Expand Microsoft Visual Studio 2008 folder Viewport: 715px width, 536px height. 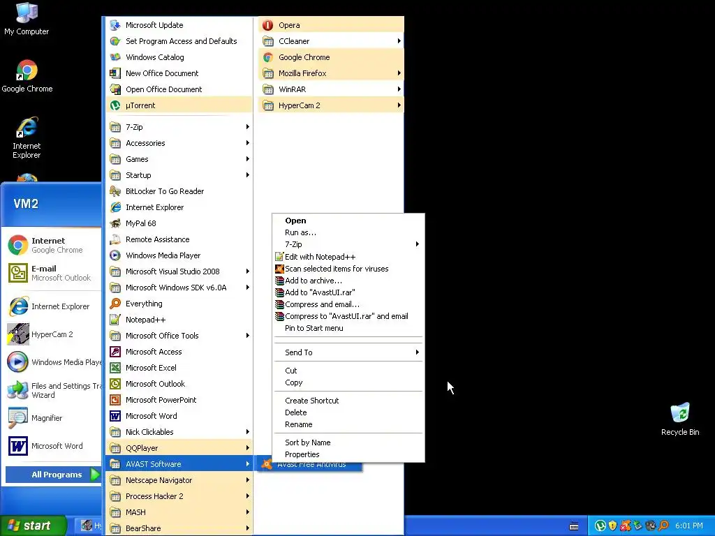pos(179,271)
